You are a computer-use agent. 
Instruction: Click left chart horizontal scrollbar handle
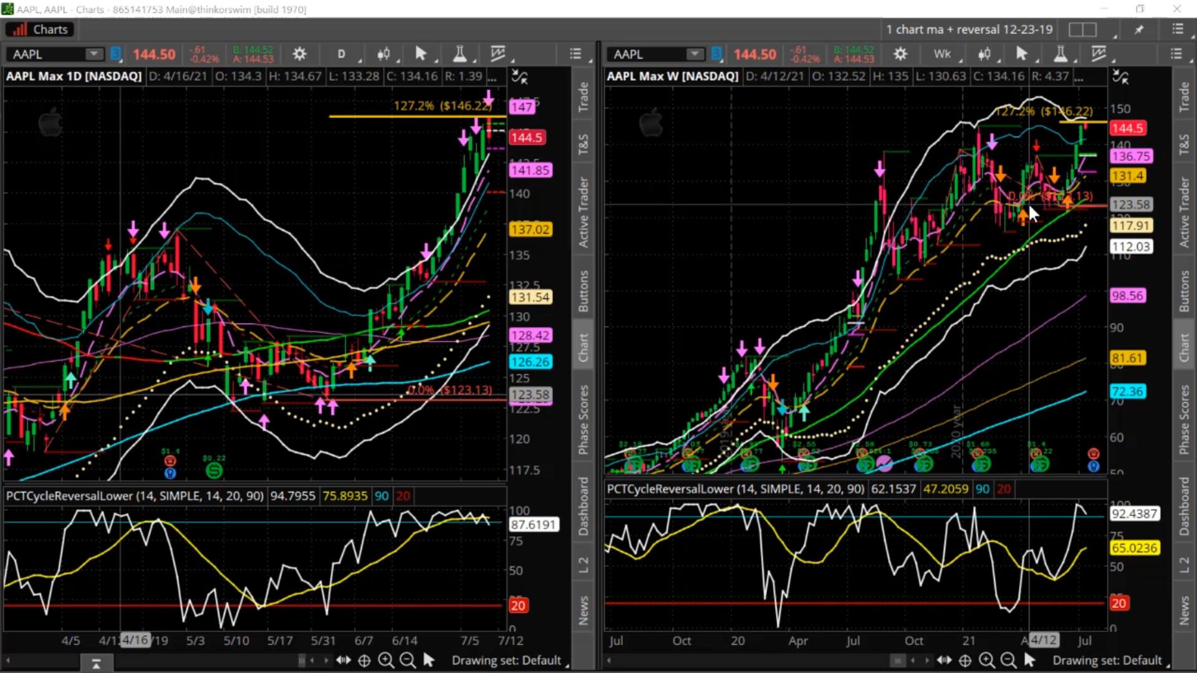(302, 660)
